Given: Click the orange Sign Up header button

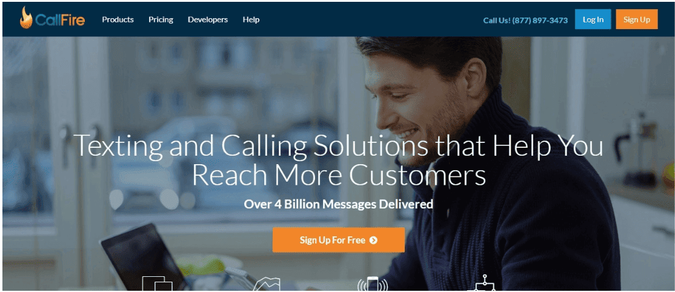Looking at the screenshot, I should click(637, 19).
